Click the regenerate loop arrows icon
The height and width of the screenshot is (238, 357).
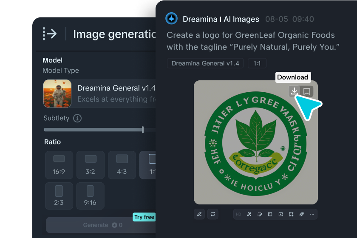212,214
